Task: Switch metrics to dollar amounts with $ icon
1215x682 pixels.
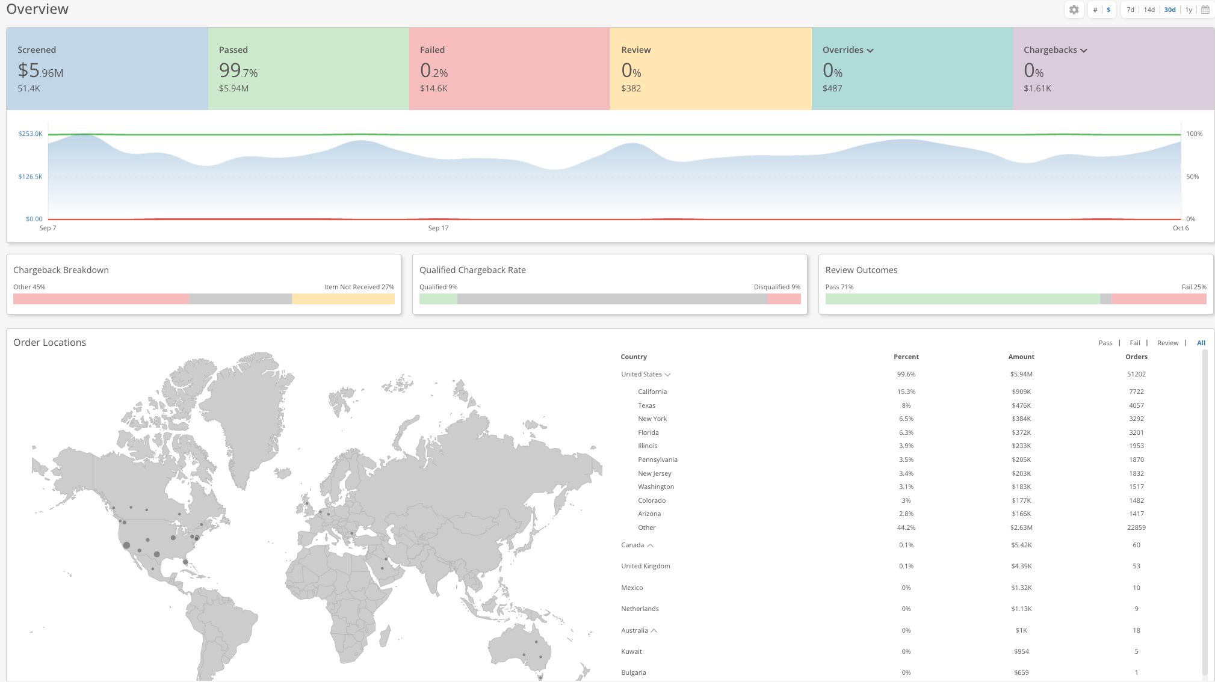Action: [1107, 10]
